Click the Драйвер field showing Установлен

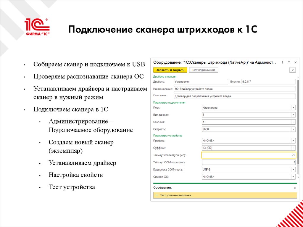pyautogui.click(x=201, y=82)
